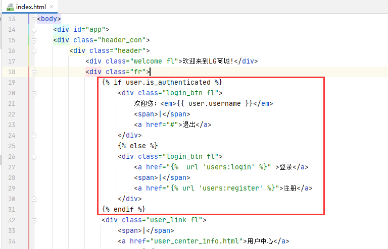Click the class "header_con" attribute value
Screen dimensions: 388x249
[122, 40]
